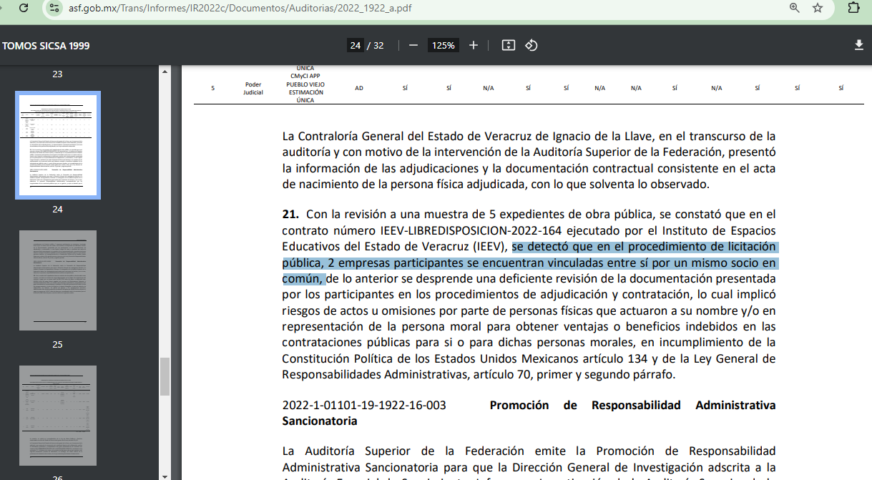Reload the page with the browser refresh icon
The width and height of the screenshot is (872, 480).
tap(24, 8)
